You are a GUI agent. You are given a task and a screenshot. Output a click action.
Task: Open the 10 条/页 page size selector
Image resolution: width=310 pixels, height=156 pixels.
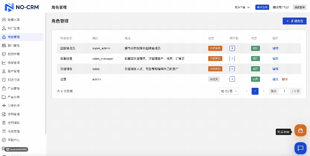[229, 91]
